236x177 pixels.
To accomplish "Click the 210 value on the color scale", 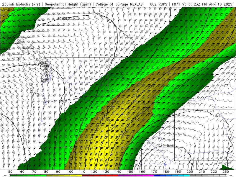I will click(202, 172).
